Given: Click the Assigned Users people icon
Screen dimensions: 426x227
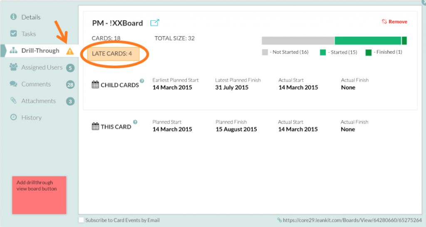Looking at the screenshot, I should (x=13, y=67).
